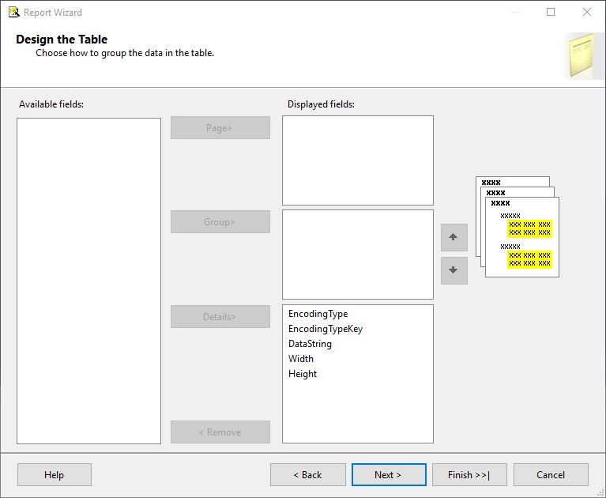Go back with the < Back button
The width and height of the screenshot is (606, 498).
click(307, 474)
